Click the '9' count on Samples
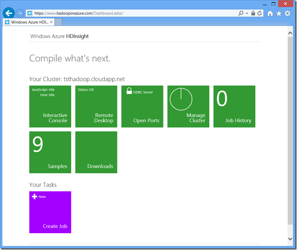The height and width of the screenshot is (250, 297). [38, 144]
